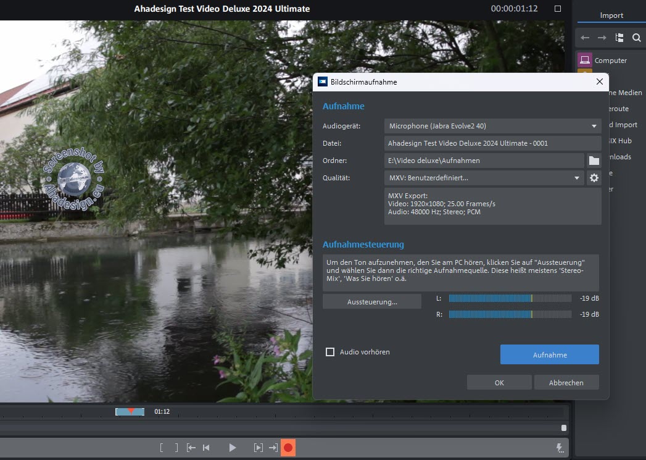Open performance lightning bolt options
The width and height of the screenshot is (646, 460).
560,448
